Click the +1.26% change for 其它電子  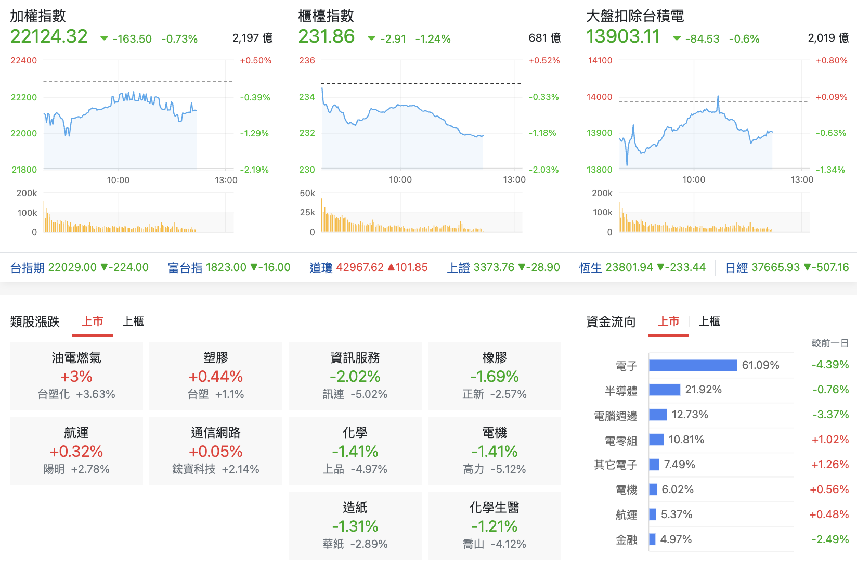click(x=830, y=465)
